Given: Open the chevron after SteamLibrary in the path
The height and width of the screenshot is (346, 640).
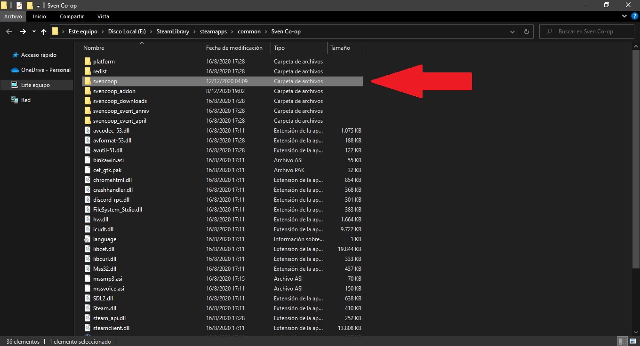Looking at the screenshot, I should (194, 31).
